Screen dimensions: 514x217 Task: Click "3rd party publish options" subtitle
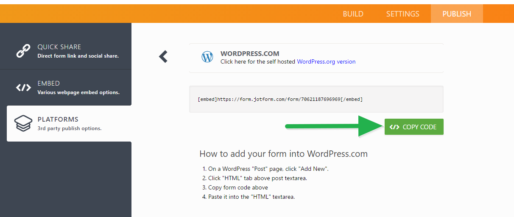click(x=70, y=128)
